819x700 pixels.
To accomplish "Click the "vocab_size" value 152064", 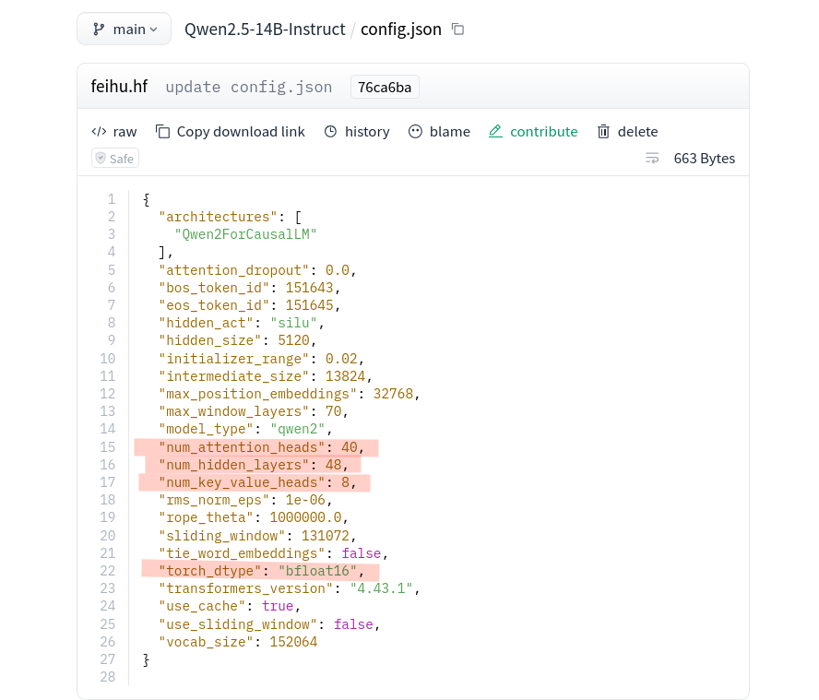I will [x=293, y=642].
